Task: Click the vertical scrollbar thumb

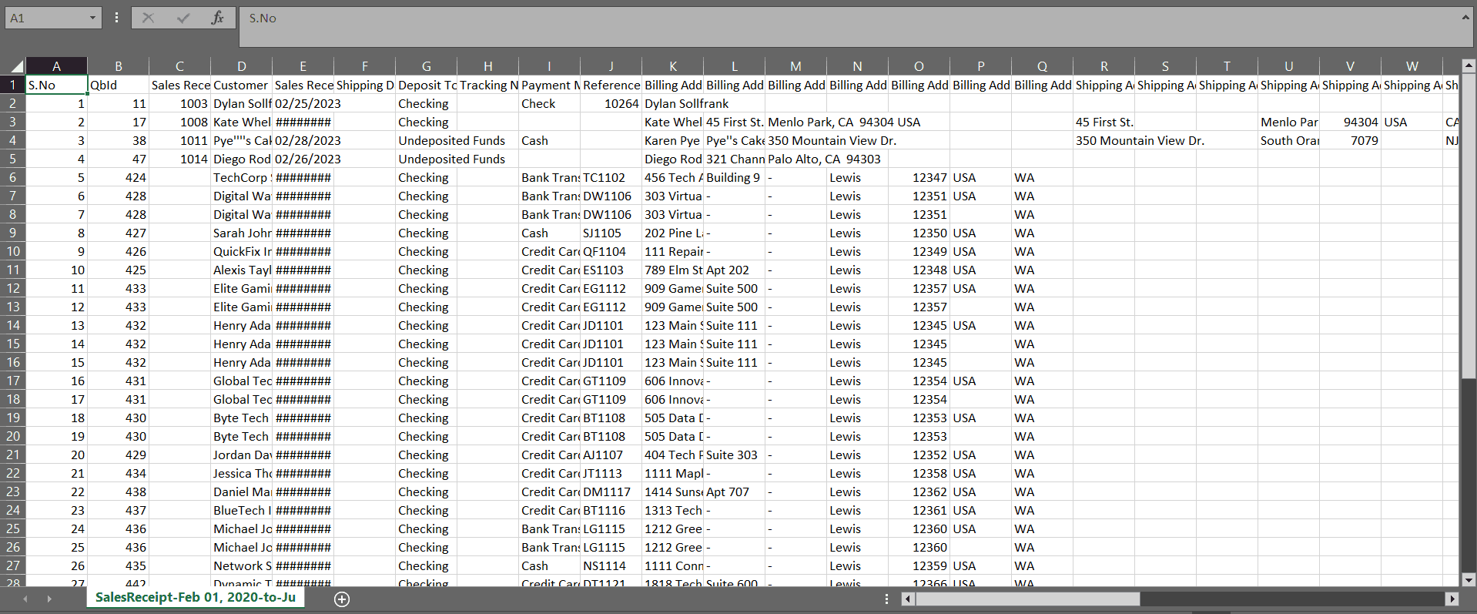Action: 1469,226
